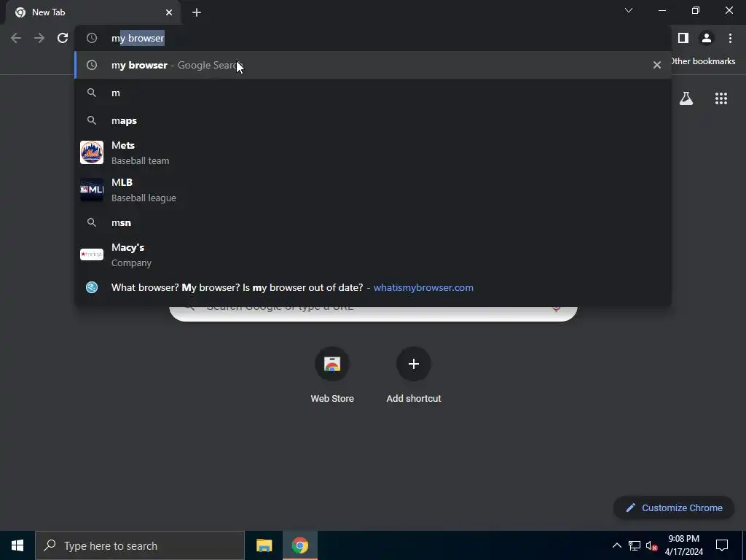Click the clock icon beside 'my browser' suggestion
The width and height of the screenshot is (746, 560).
[x=92, y=65]
